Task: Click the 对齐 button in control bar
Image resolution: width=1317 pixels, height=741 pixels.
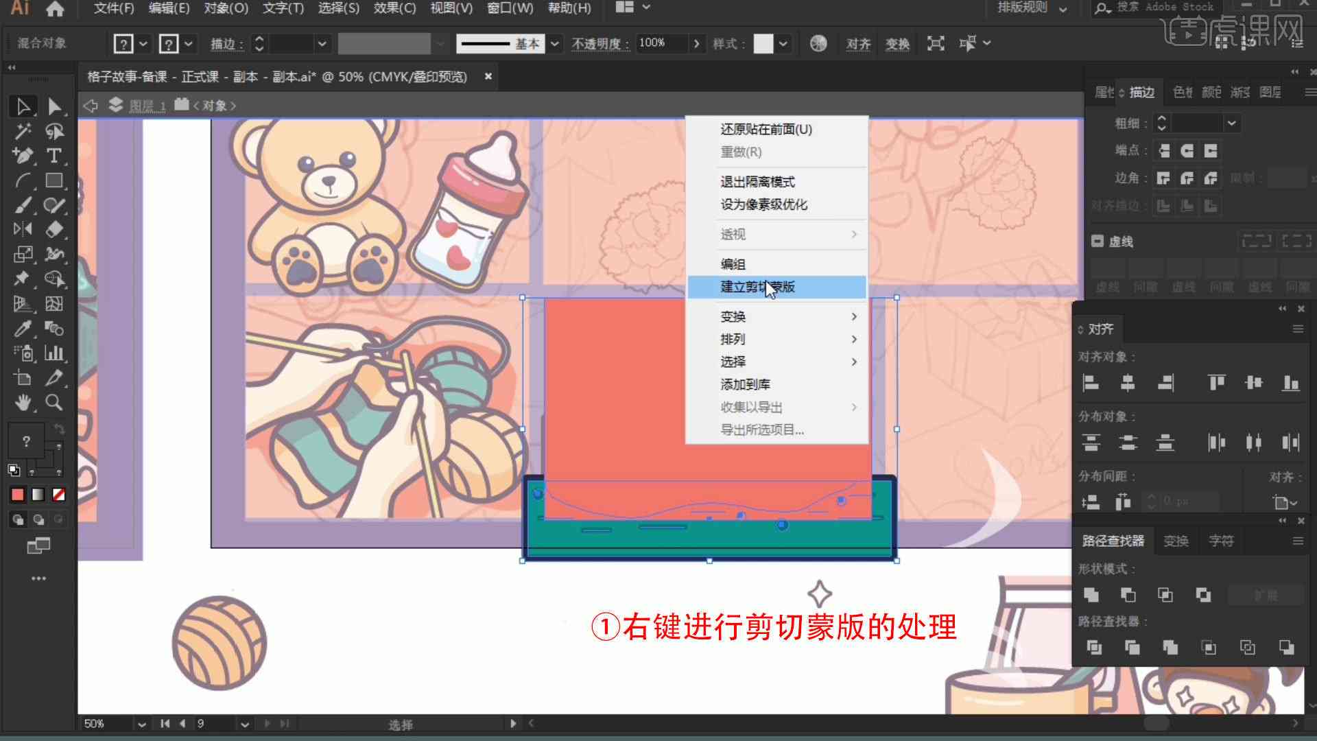Action: [858, 44]
